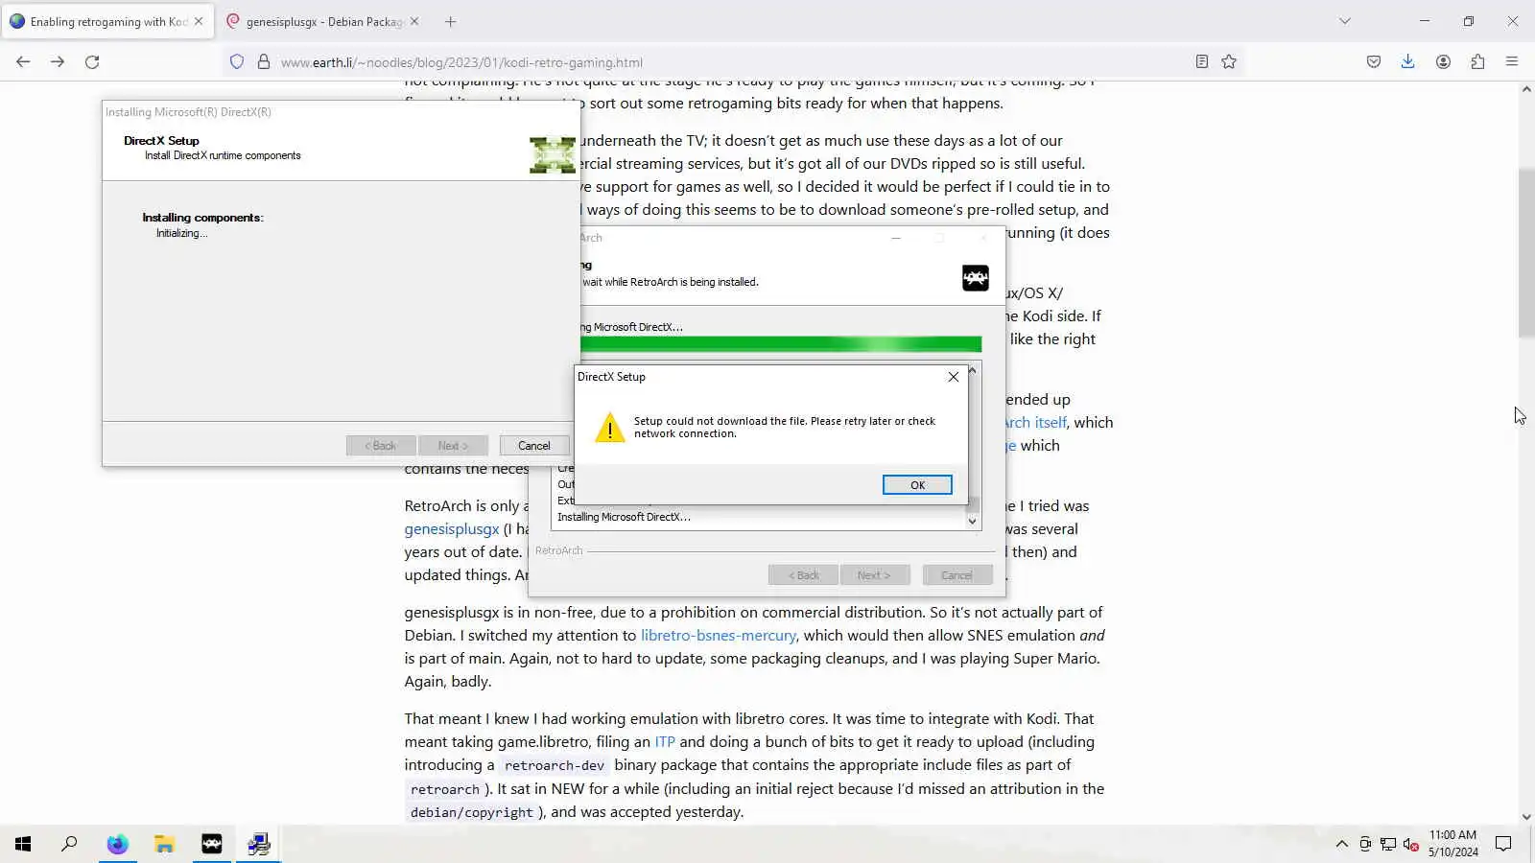Click the DirectX setup installer taskbar icon

pos(259,844)
